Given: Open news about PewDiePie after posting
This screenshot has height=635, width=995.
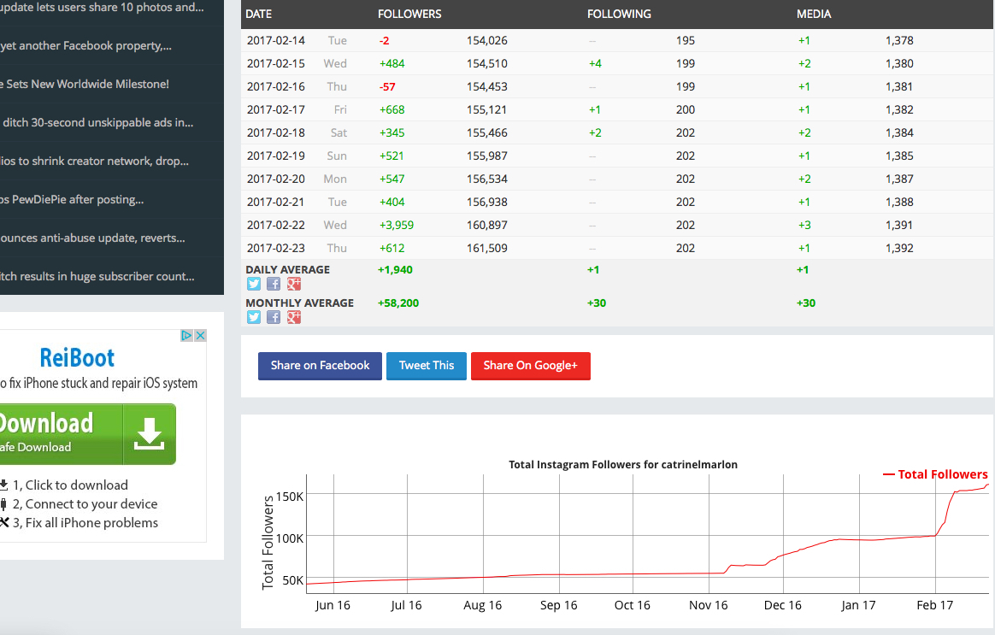Looking at the screenshot, I should click(72, 199).
